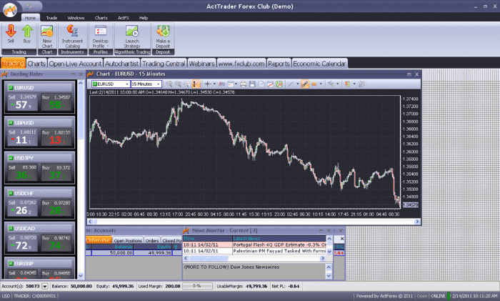This screenshot has width=500, height=301.
Task: Expand the EURUSD instrument dropdown
Action: [126, 84]
